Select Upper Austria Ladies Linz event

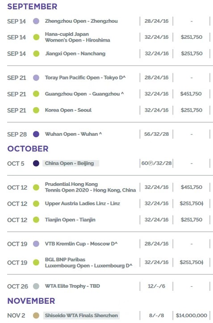pyautogui.click(x=83, y=204)
